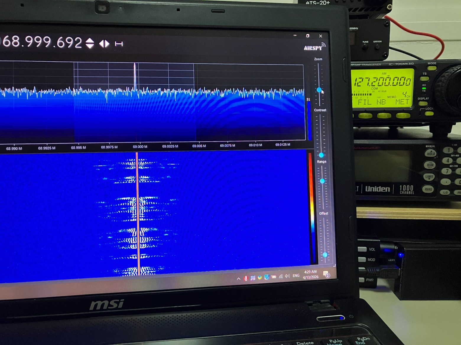Click the left-right center tuning arrows icon
Viewport: 461px width, 345px height.
click(104, 44)
